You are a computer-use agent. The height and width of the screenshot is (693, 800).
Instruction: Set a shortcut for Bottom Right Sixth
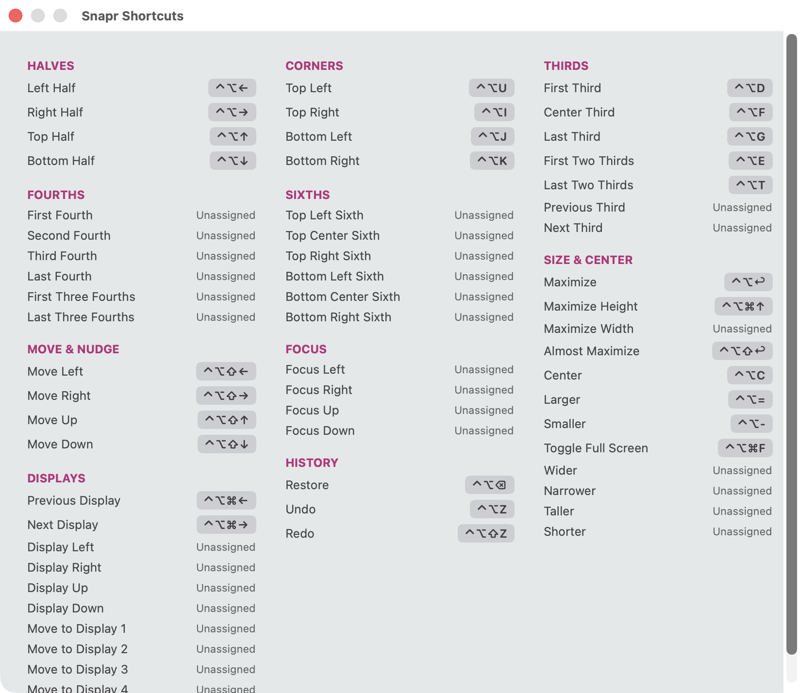[484, 317]
